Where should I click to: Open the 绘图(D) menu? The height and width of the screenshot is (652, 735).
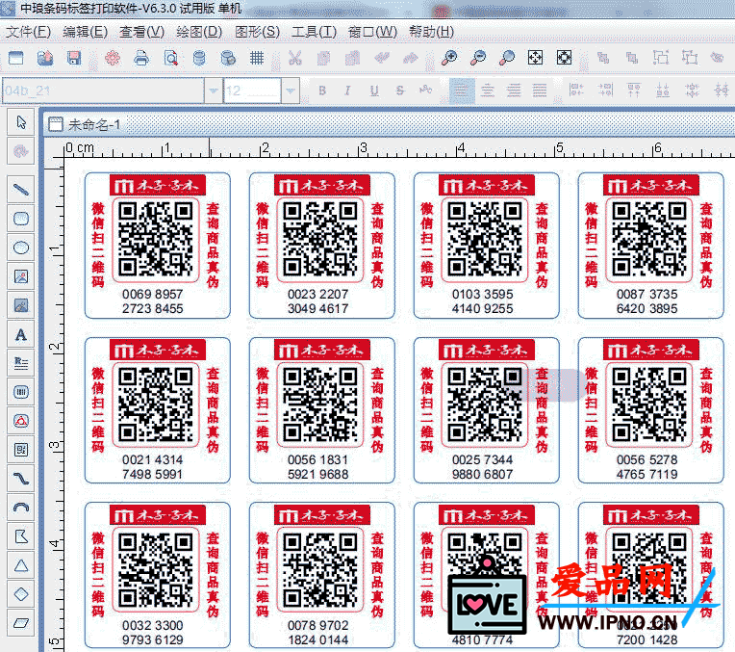pyautogui.click(x=199, y=32)
